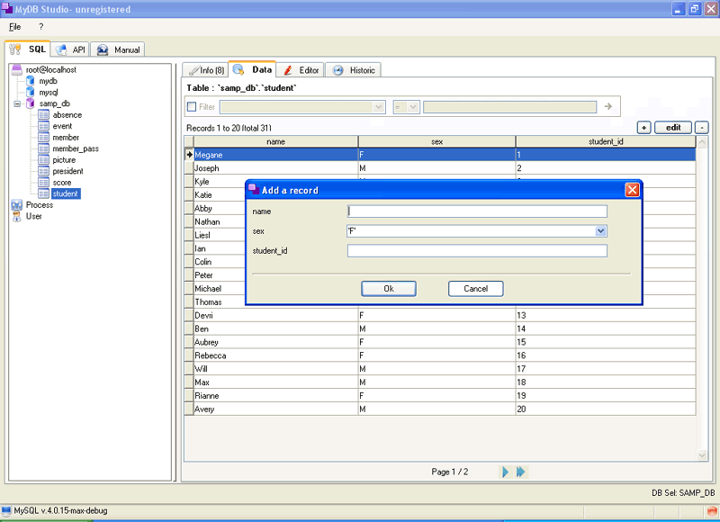
Task: Switch to the Editor tab
Action: (x=301, y=70)
